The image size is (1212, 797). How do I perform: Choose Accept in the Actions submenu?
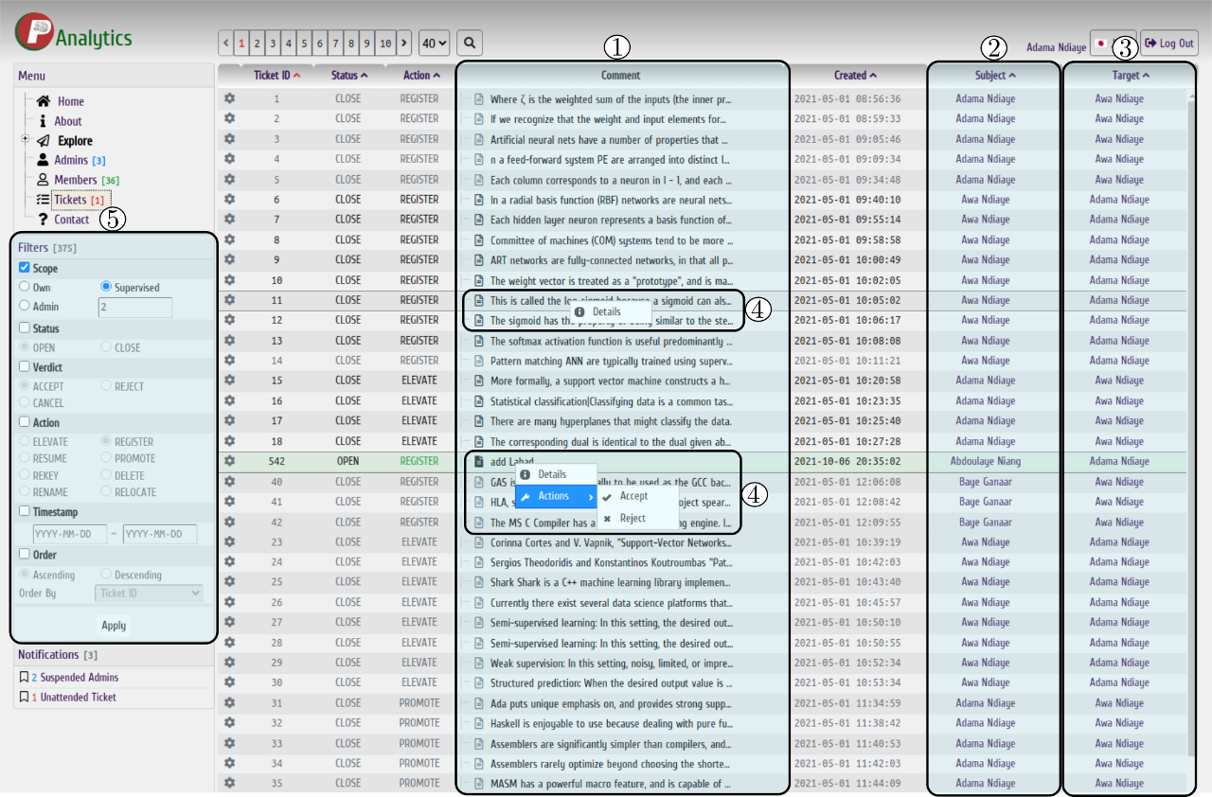(x=633, y=496)
